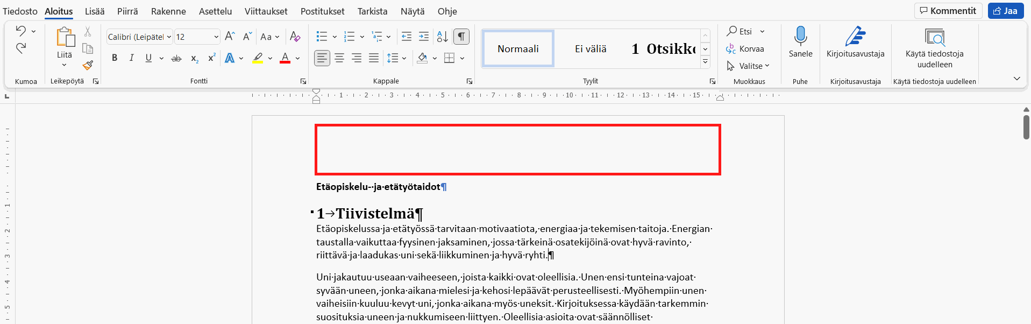Apply the Normaali style
This screenshot has height=324, width=1031.
coord(518,48)
